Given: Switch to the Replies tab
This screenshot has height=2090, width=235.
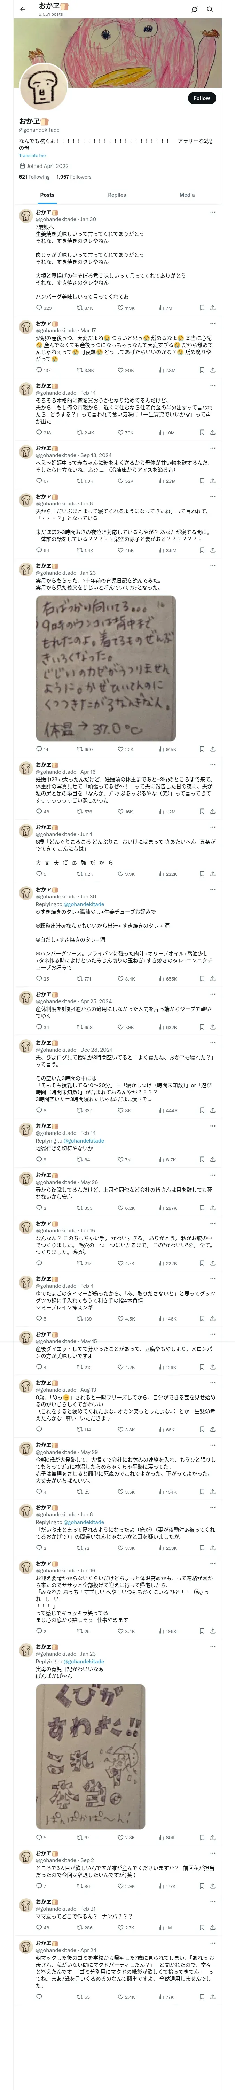Looking at the screenshot, I should pyautogui.click(x=117, y=195).
